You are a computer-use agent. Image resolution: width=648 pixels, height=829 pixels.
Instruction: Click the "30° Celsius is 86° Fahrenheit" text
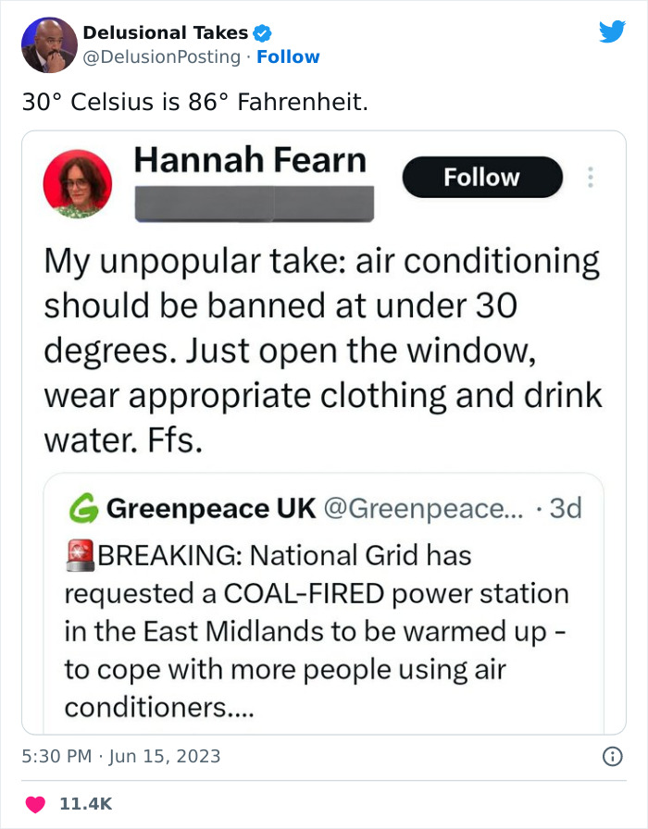tap(194, 103)
